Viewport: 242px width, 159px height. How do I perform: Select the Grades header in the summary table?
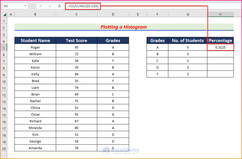[x=157, y=41]
